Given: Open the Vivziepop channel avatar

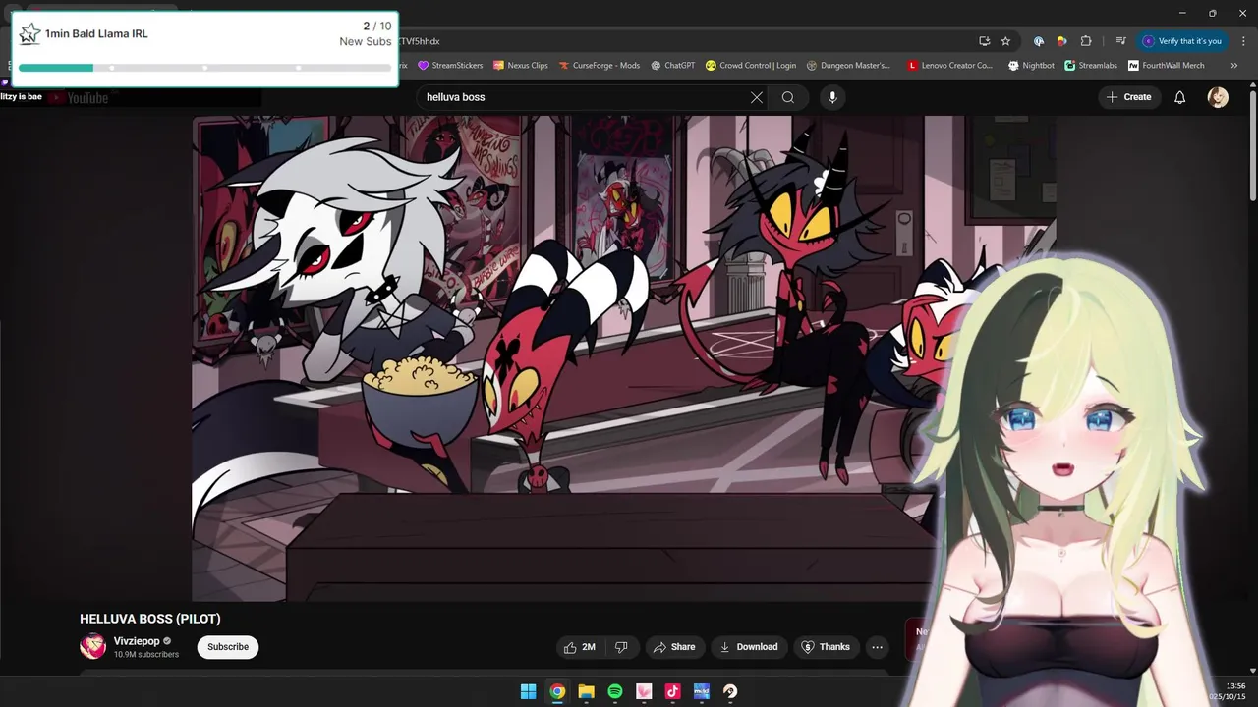Looking at the screenshot, I should [x=92, y=646].
